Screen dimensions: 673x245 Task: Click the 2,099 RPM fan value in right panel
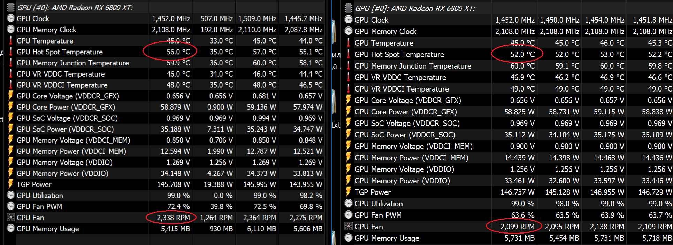518,227
